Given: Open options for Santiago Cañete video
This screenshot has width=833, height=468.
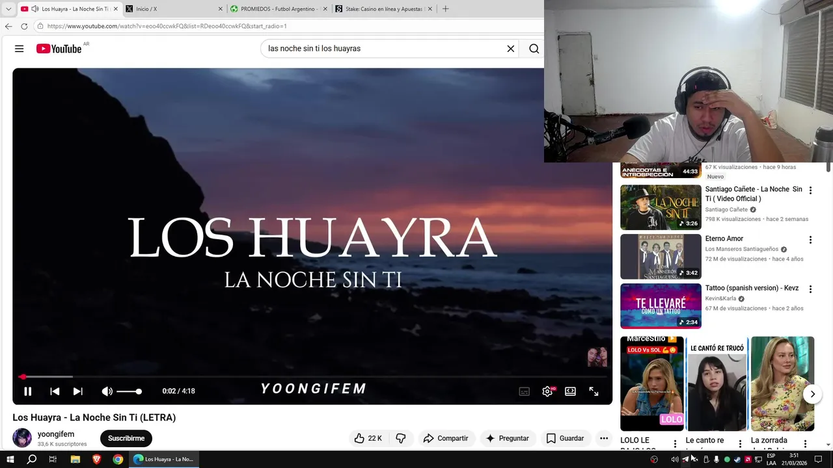Looking at the screenshot, I should point(810,190).
